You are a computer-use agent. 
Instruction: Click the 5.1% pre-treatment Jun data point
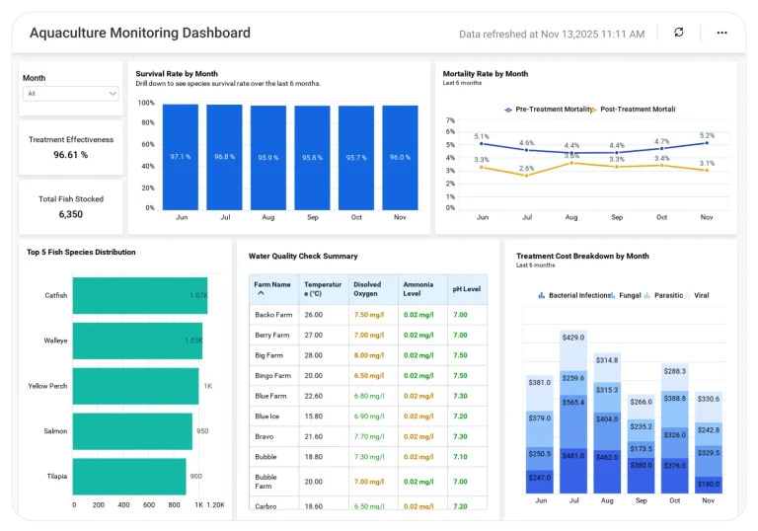tap(481, 144)
